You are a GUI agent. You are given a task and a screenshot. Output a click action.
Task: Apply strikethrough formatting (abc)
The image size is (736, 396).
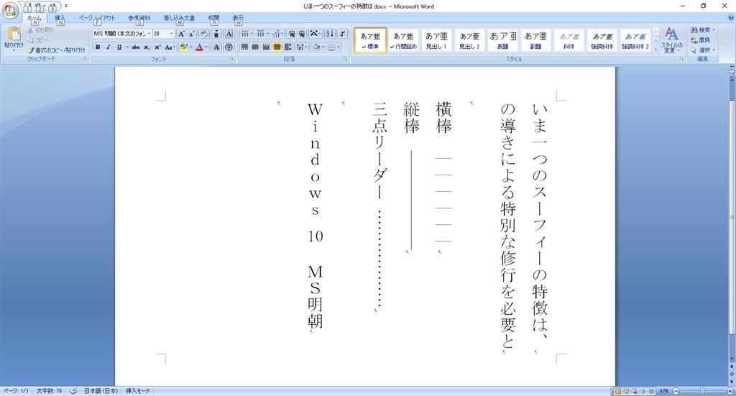pyautogui.click(x=136, y=47)
